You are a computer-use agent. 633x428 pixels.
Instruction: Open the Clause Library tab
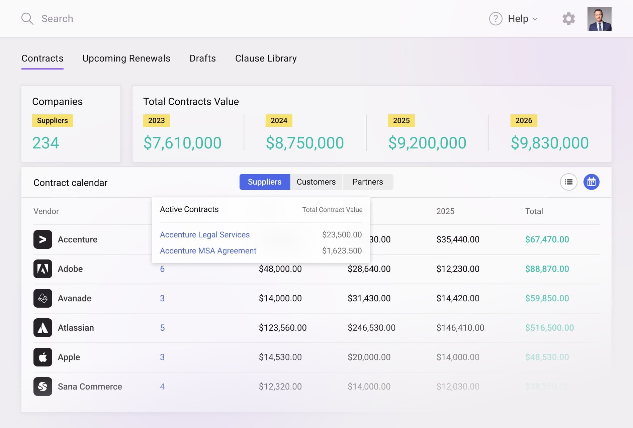266,59
